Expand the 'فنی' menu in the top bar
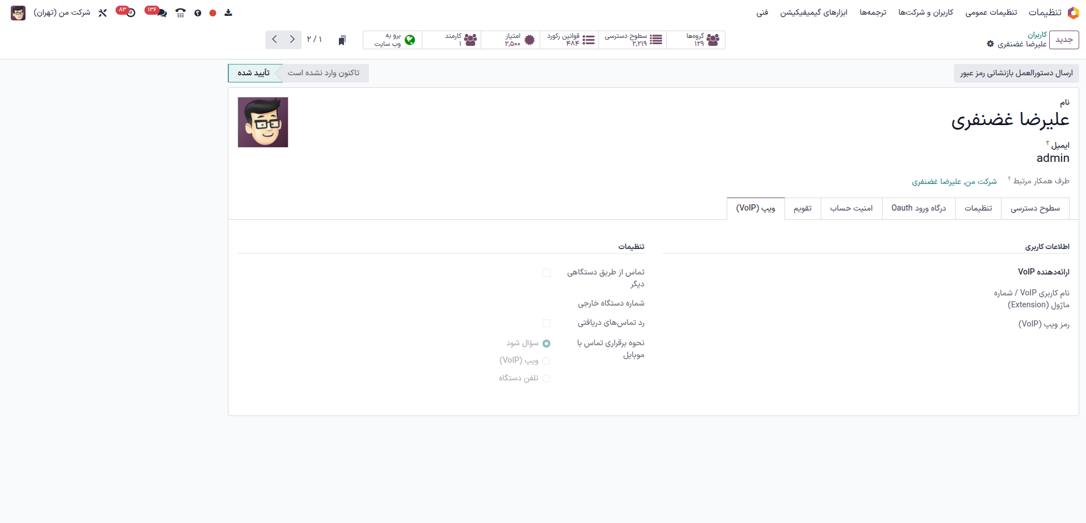Image resolution: width=1086 pixels, height=523 pixels. 762,12
